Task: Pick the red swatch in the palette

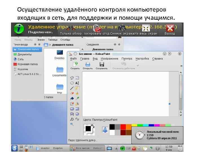Action: [123, 127]
